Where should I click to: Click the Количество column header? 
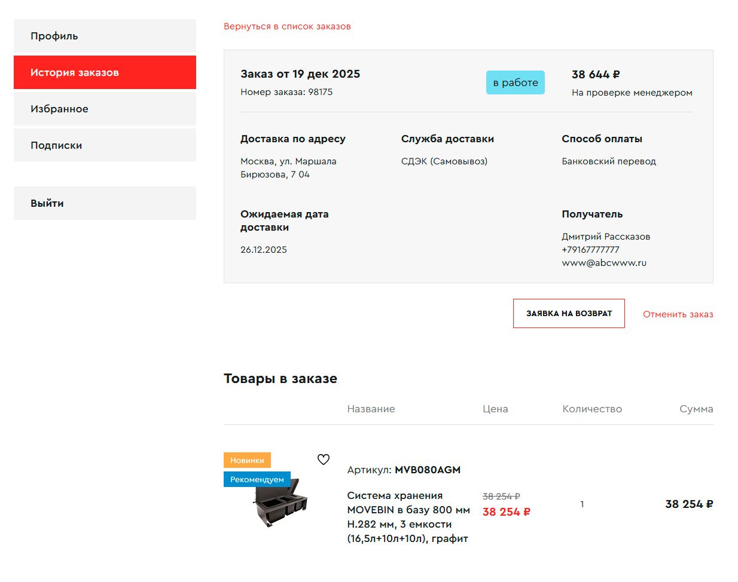(x=592, y=409)
